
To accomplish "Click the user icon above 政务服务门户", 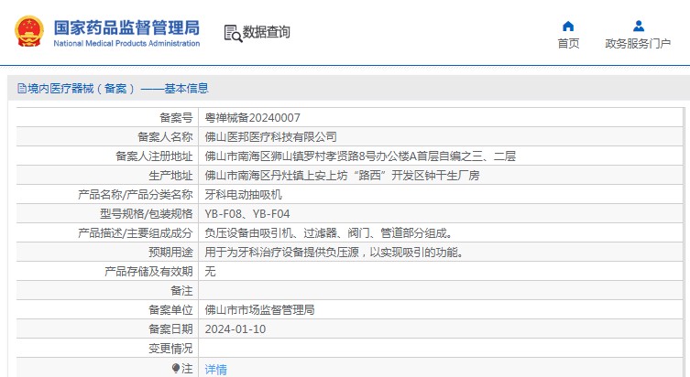I will click(639, 27).
